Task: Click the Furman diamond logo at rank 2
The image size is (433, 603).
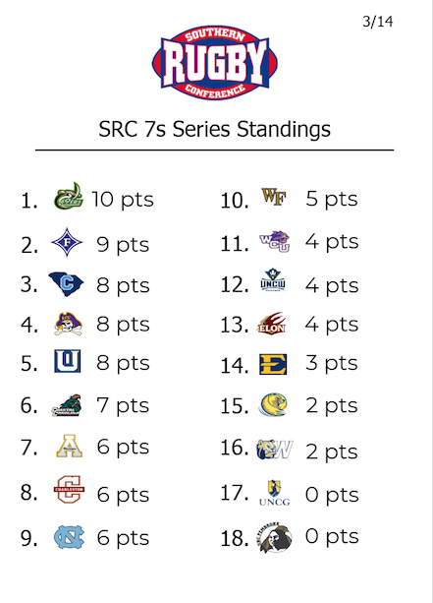Action: (67, 242)
